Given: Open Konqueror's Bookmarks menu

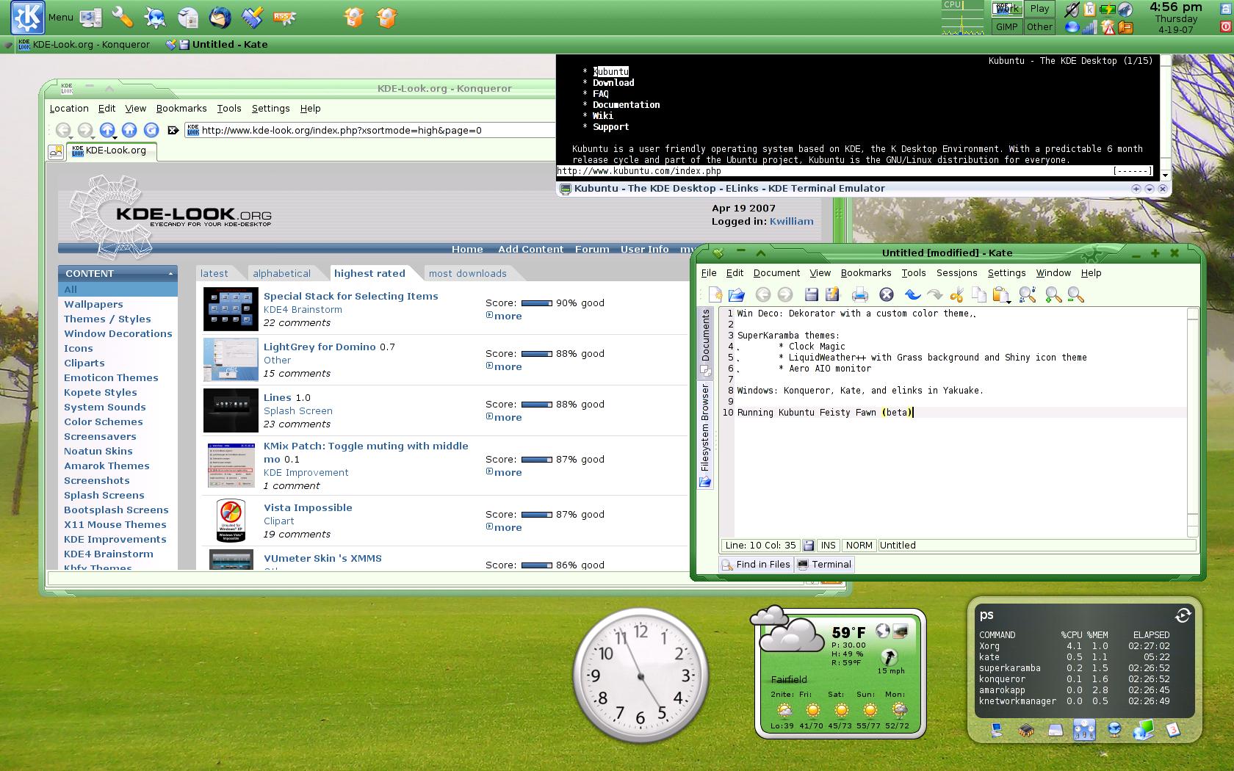Looking at the screenshot, I should (x=181, y=108).
